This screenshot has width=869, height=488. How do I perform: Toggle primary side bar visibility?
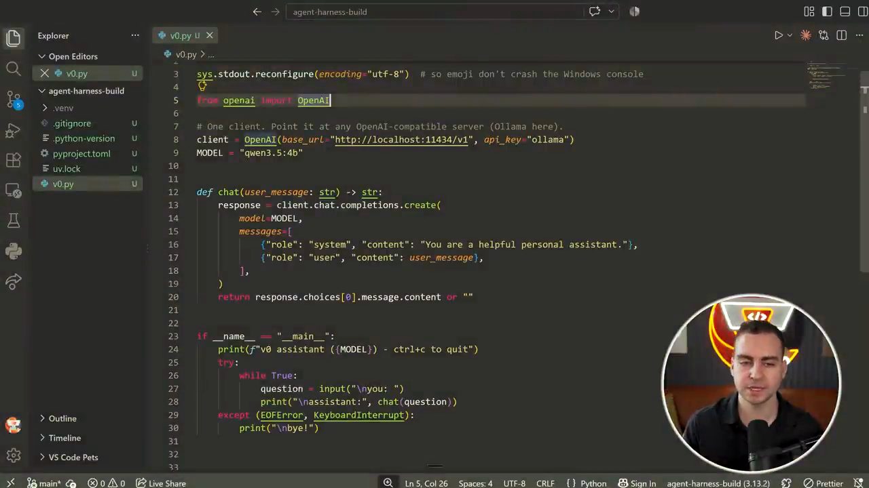(827, 12)
